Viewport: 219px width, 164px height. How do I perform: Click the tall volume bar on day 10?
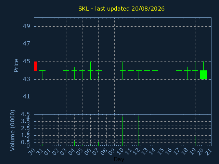click(123, 131)
